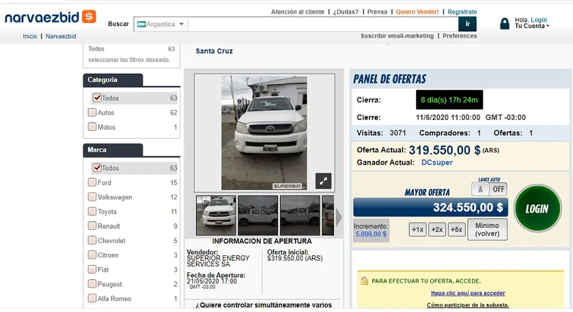Click the padlock account icon
The image size is (573, 312).
(505, 23)
